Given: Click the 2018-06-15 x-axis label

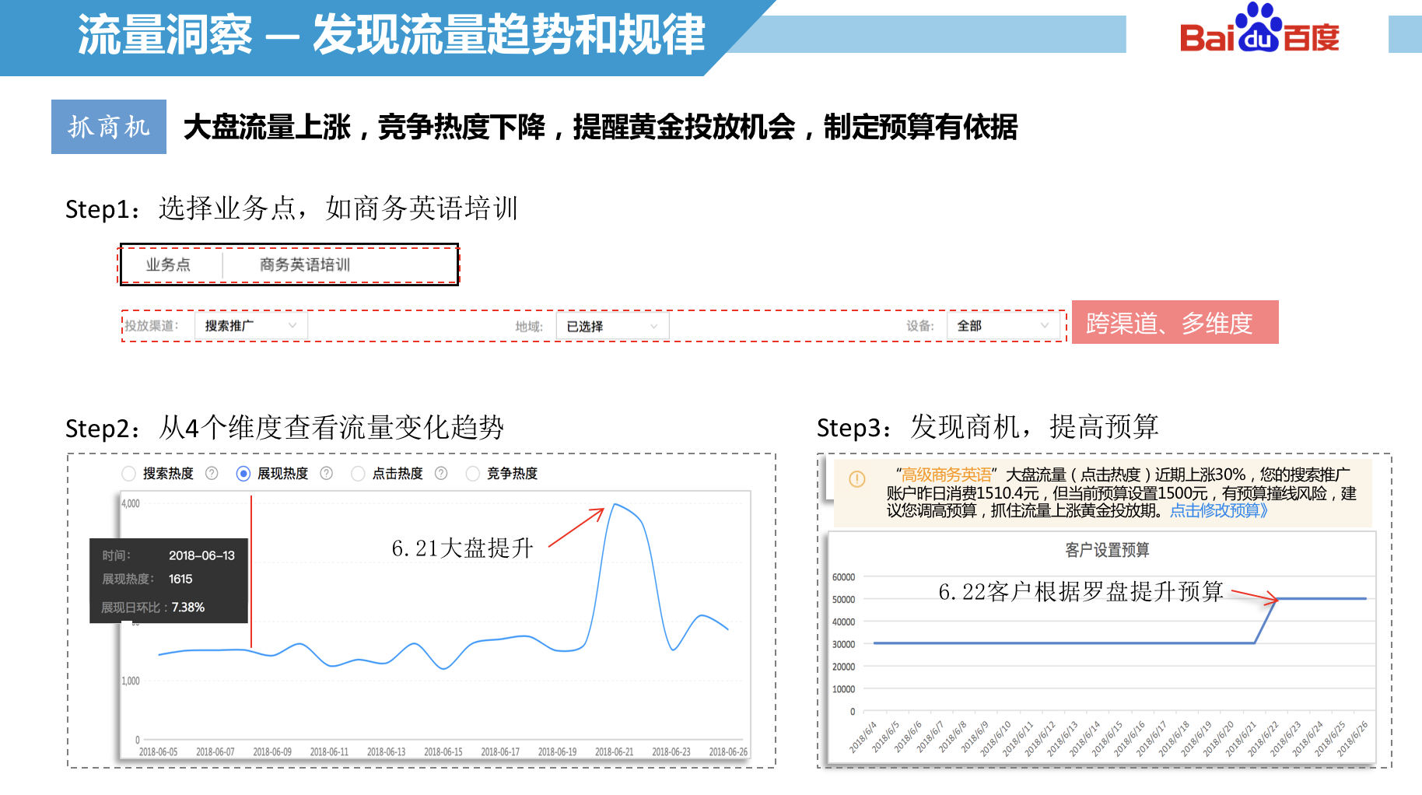Looking at the screenshot, I should tap(443, 752).
